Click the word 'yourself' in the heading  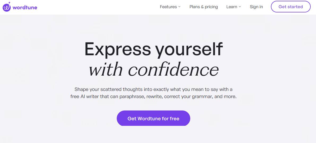[x=189, y=49]
